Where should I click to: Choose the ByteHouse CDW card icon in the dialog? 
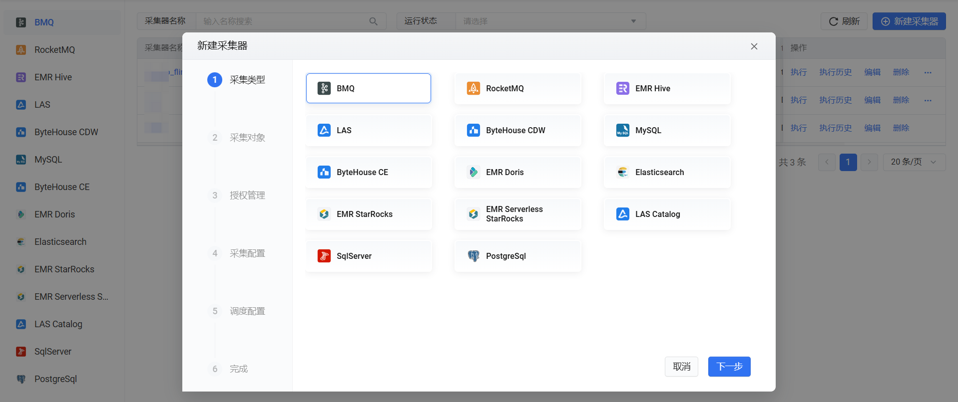[x=474, y=130]
